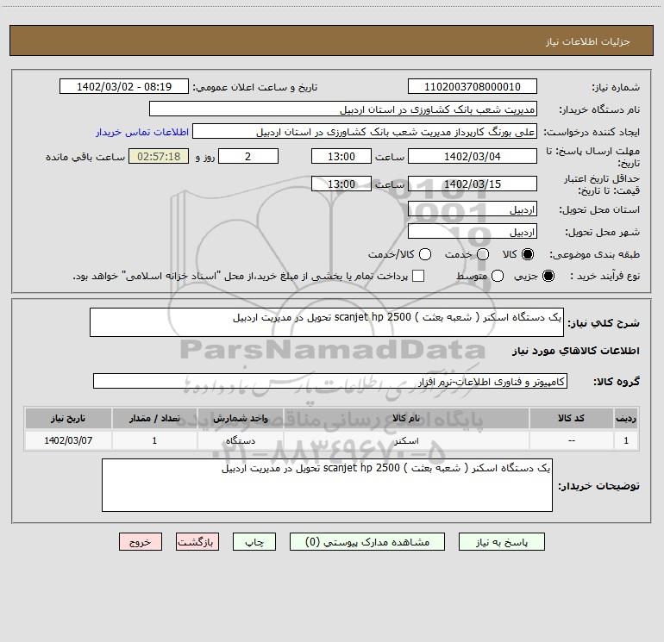The image size is (664, 642).
Task: Click the اسکنر item name cell
Action: tap(406, 440)
